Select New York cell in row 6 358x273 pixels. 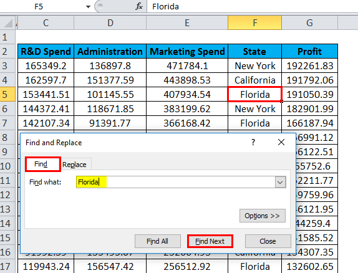[x=255, y=108]
